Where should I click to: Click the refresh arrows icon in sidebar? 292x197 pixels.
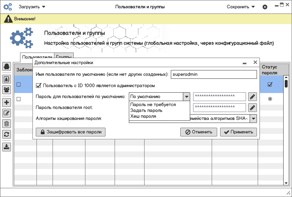tap(7, 134)
